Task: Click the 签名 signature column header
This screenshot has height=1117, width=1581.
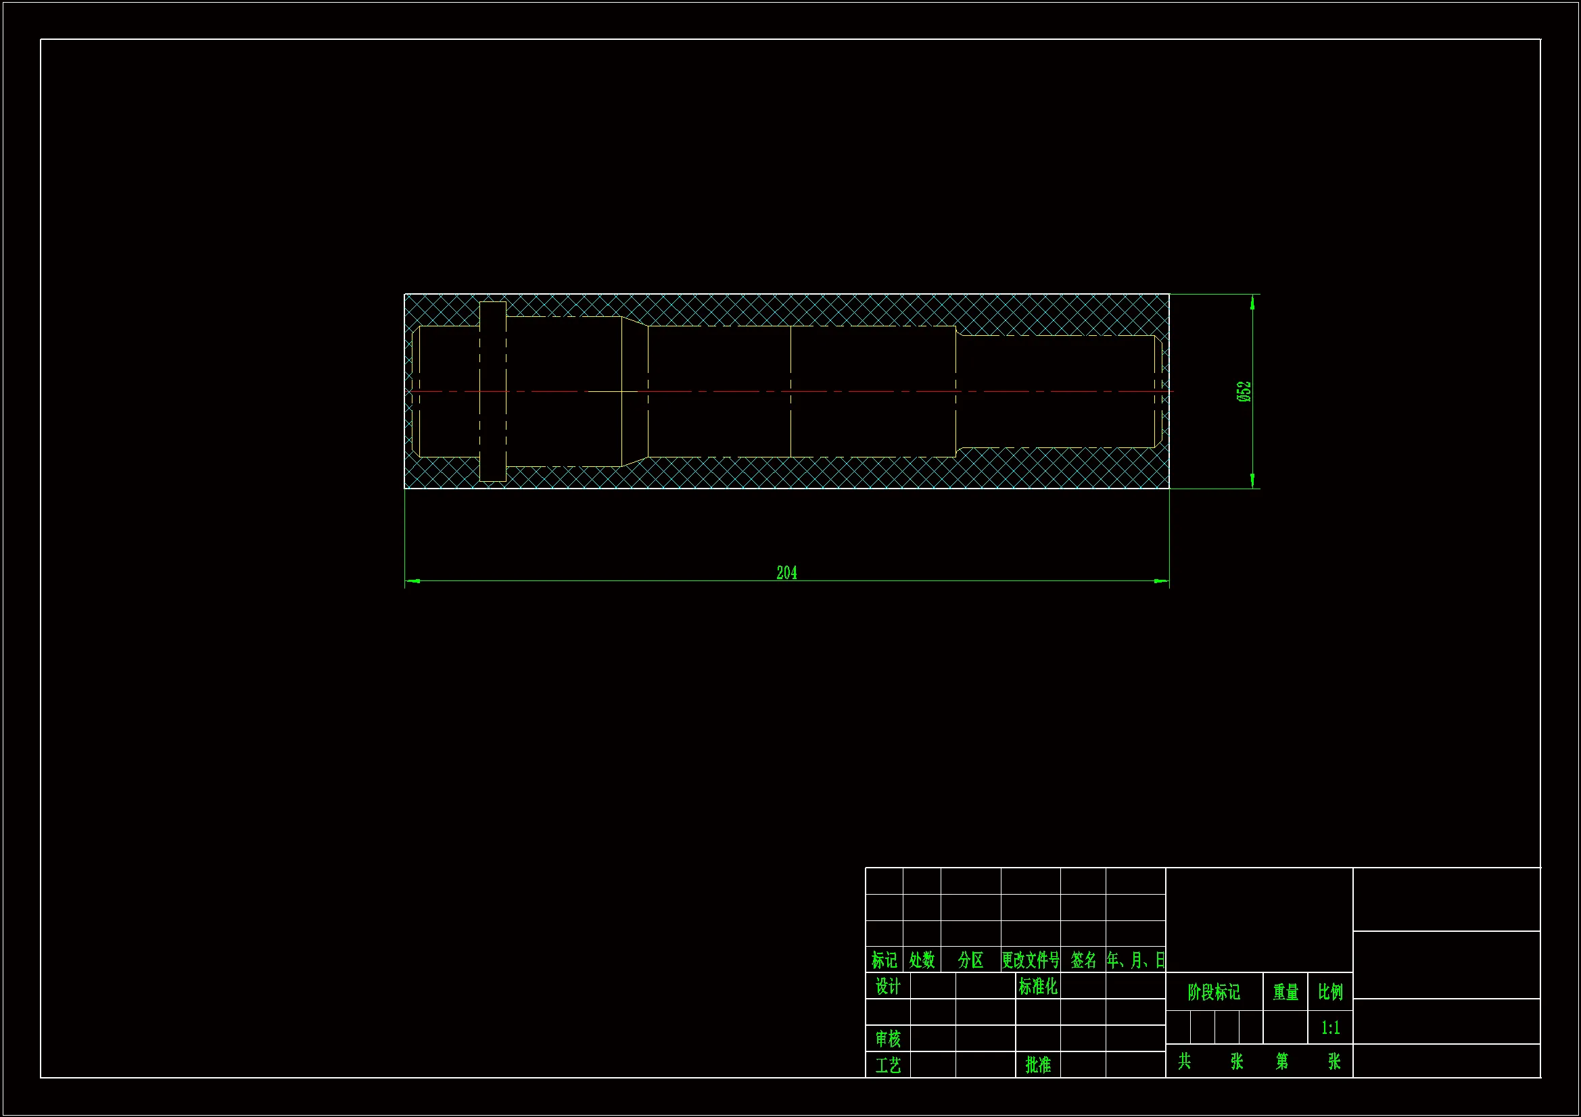Action: click(1083, 960)
